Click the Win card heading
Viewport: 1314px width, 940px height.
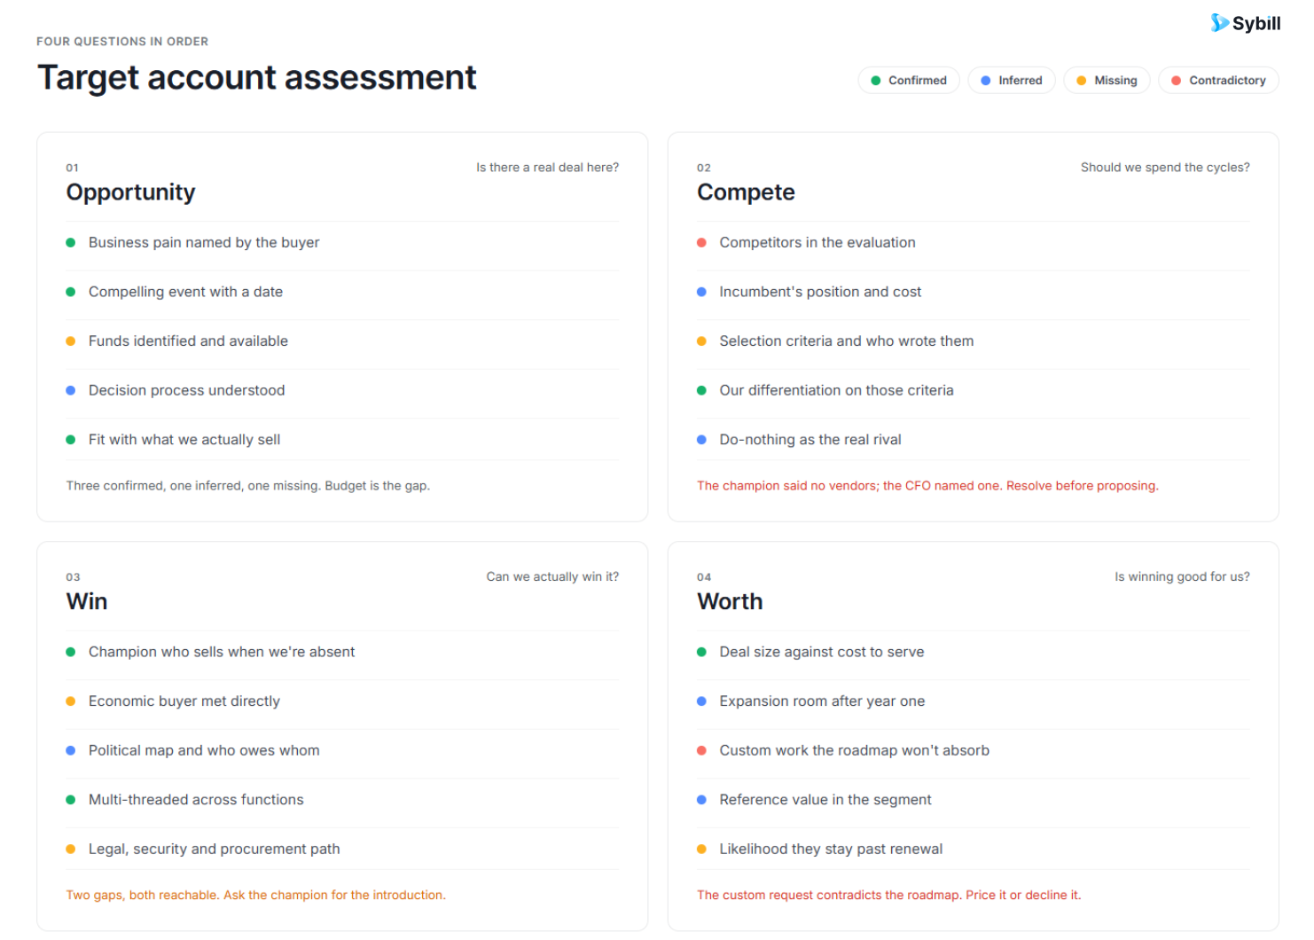tap(87, 601)
